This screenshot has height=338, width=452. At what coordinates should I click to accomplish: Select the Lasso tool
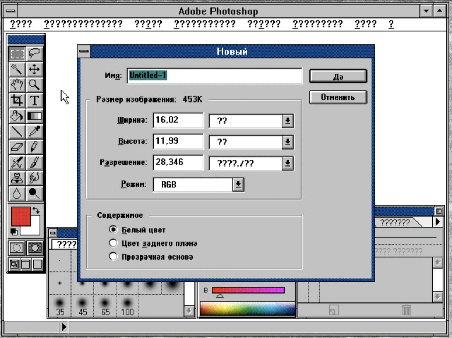coord(34,54)
